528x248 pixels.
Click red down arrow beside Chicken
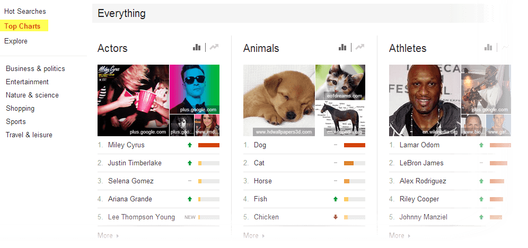point(336,217)
